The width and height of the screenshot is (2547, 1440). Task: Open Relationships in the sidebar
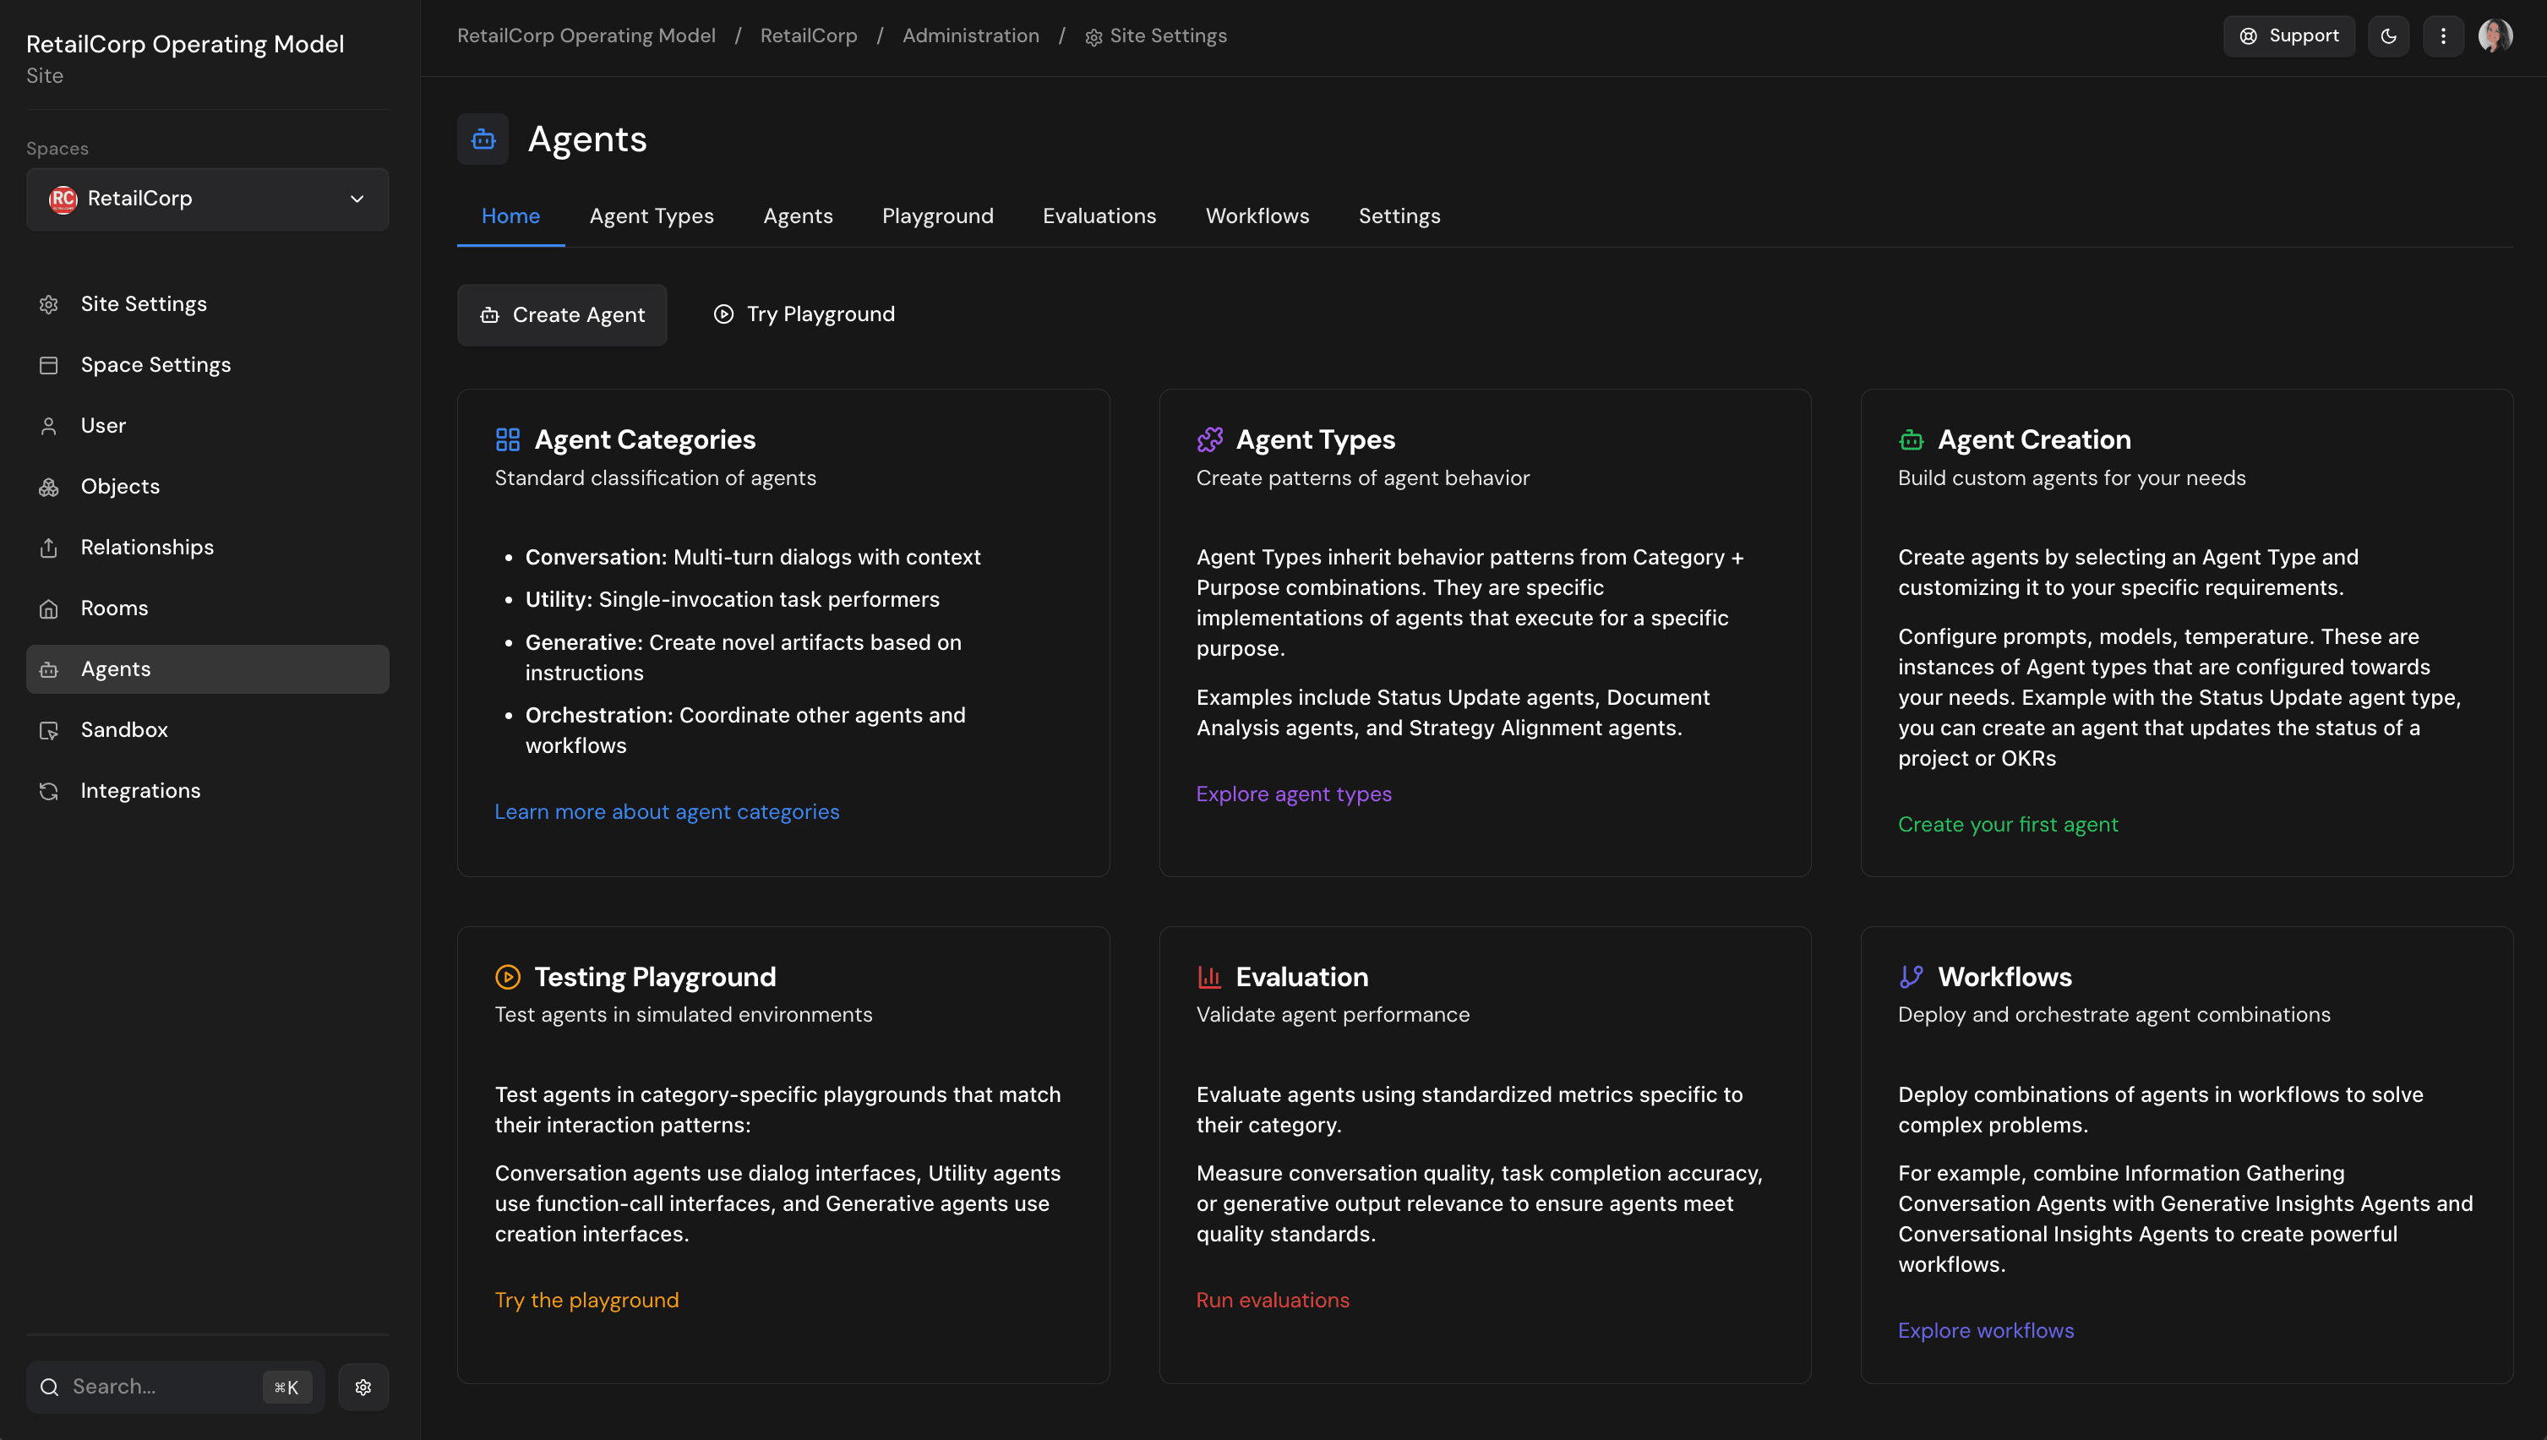146,547
